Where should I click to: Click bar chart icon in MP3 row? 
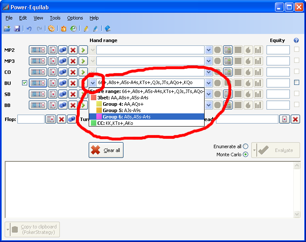point(258,61)
